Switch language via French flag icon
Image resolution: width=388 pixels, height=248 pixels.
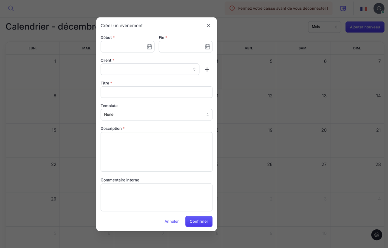pos(364,9)
